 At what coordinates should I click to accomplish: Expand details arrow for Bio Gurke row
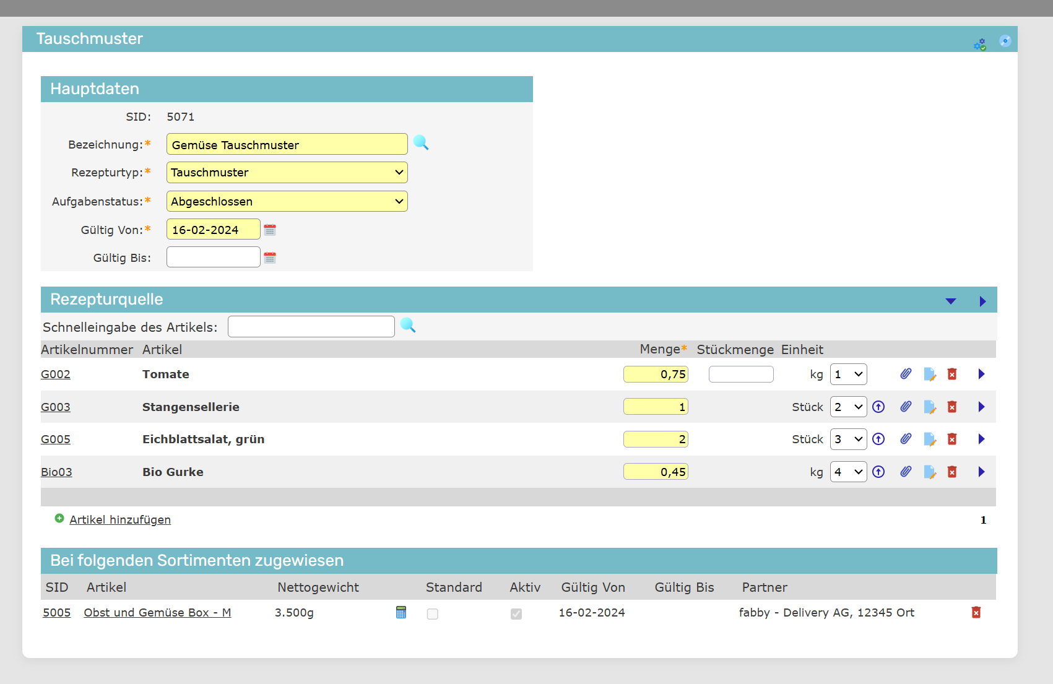(981, 472)
